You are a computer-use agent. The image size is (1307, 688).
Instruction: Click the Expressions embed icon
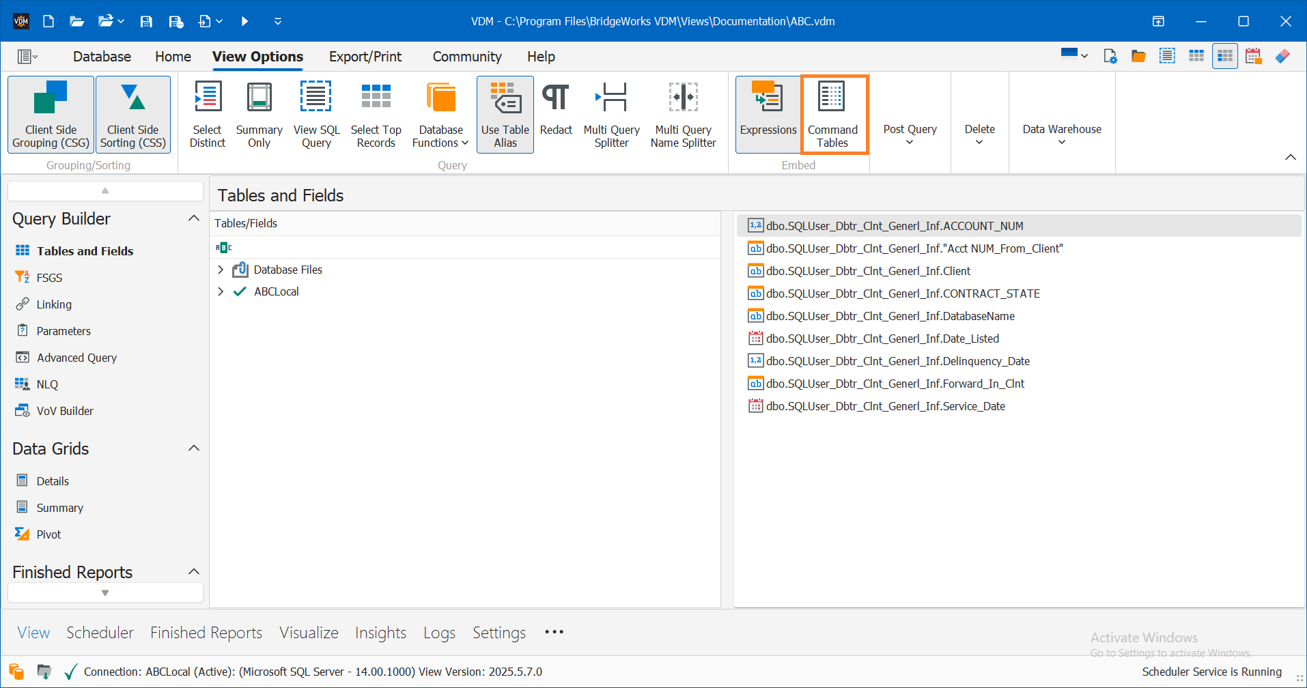(768, 114)
